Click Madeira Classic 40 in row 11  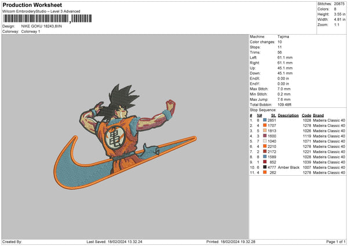pos(329,172)
